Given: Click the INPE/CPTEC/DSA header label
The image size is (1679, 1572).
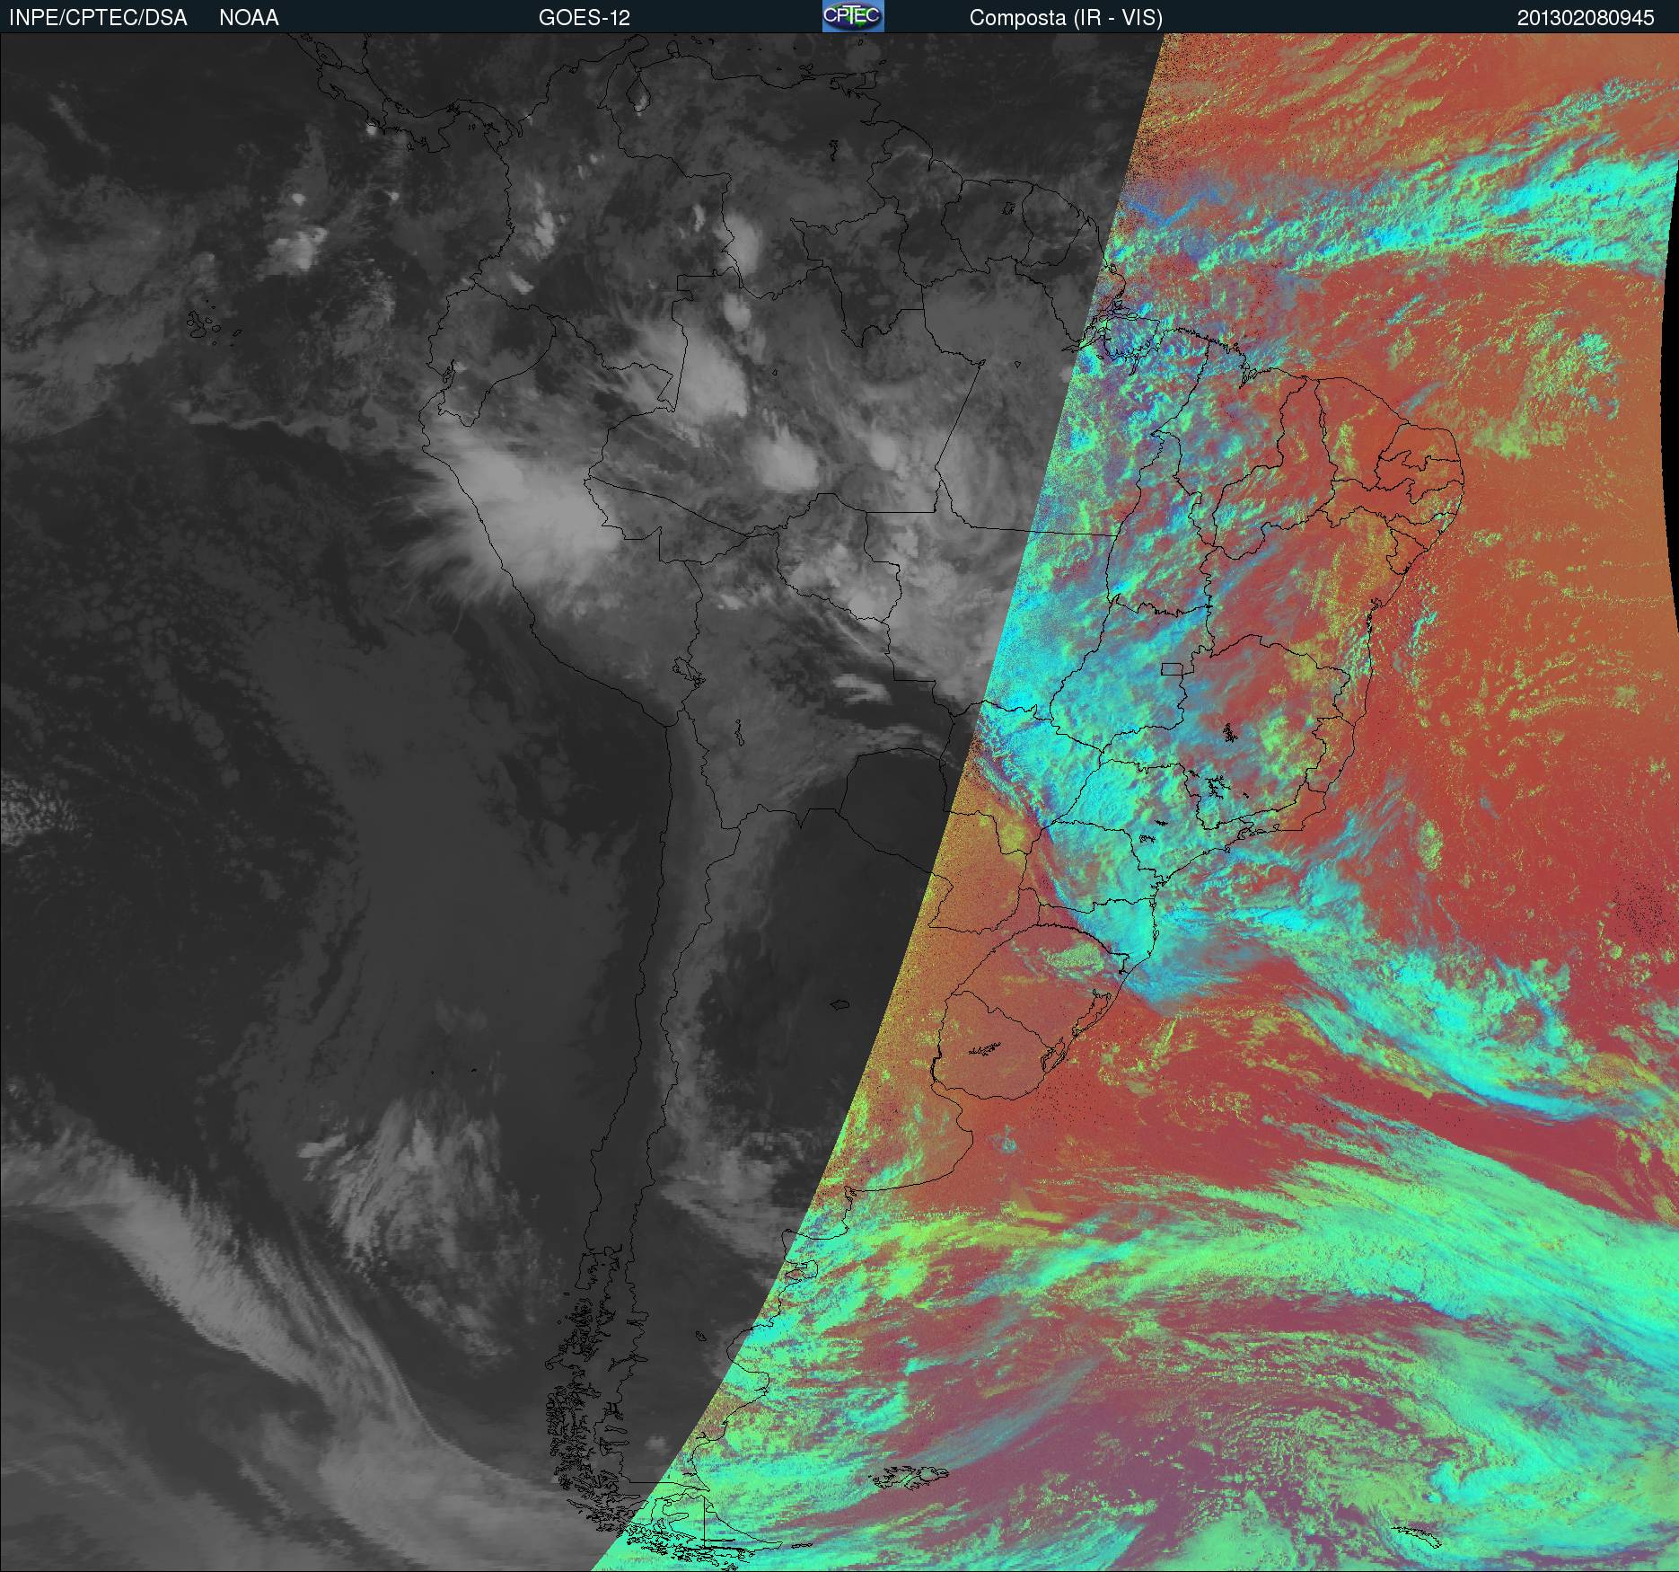Looking at the screenshot, I should (x=99, y=18).
